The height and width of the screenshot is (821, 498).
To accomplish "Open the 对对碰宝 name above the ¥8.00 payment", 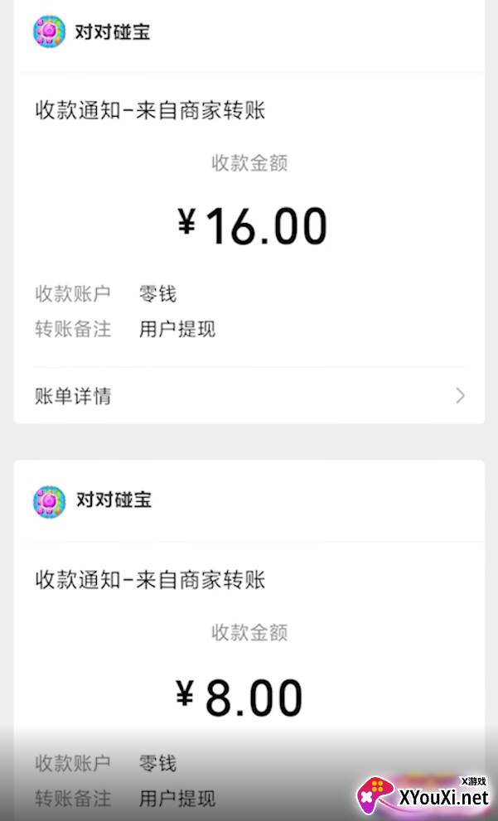I will point(114,500).
